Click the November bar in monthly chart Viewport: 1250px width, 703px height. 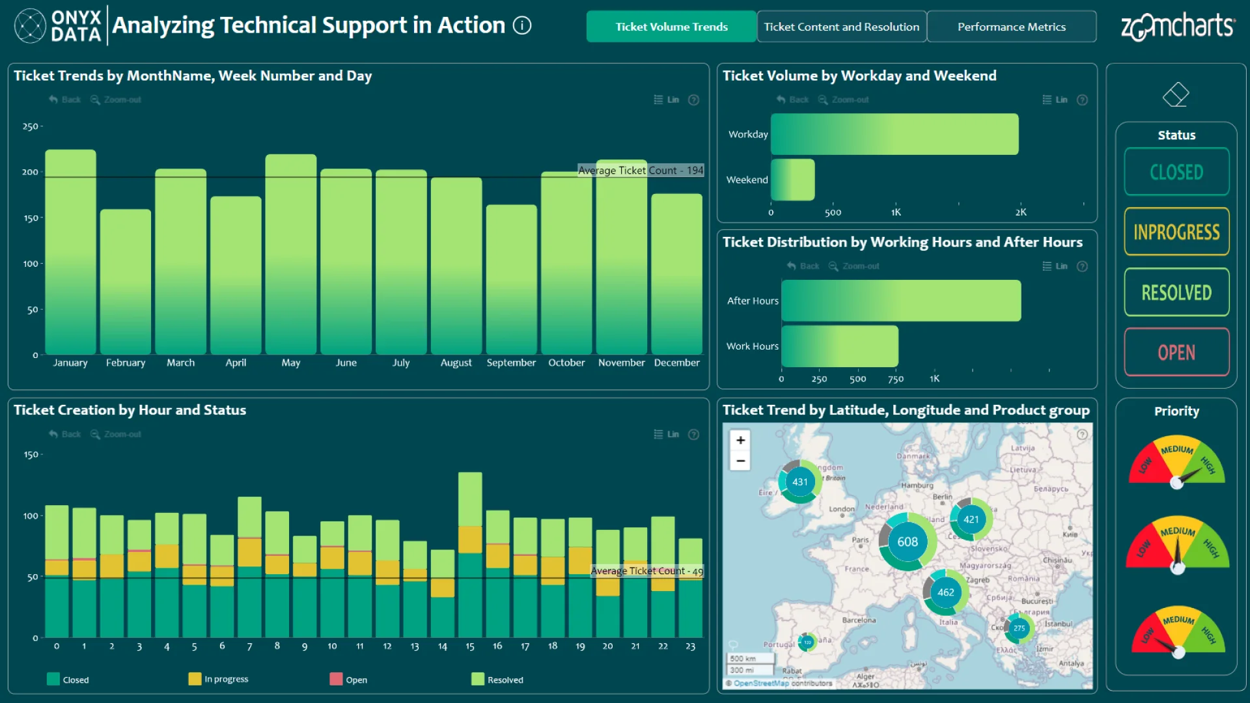(x=622, y=257)
